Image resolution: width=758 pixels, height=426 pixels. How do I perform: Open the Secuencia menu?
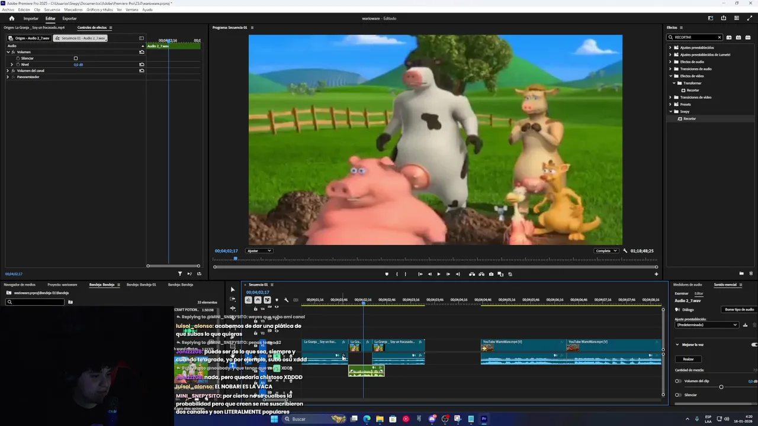pos(52,9)
